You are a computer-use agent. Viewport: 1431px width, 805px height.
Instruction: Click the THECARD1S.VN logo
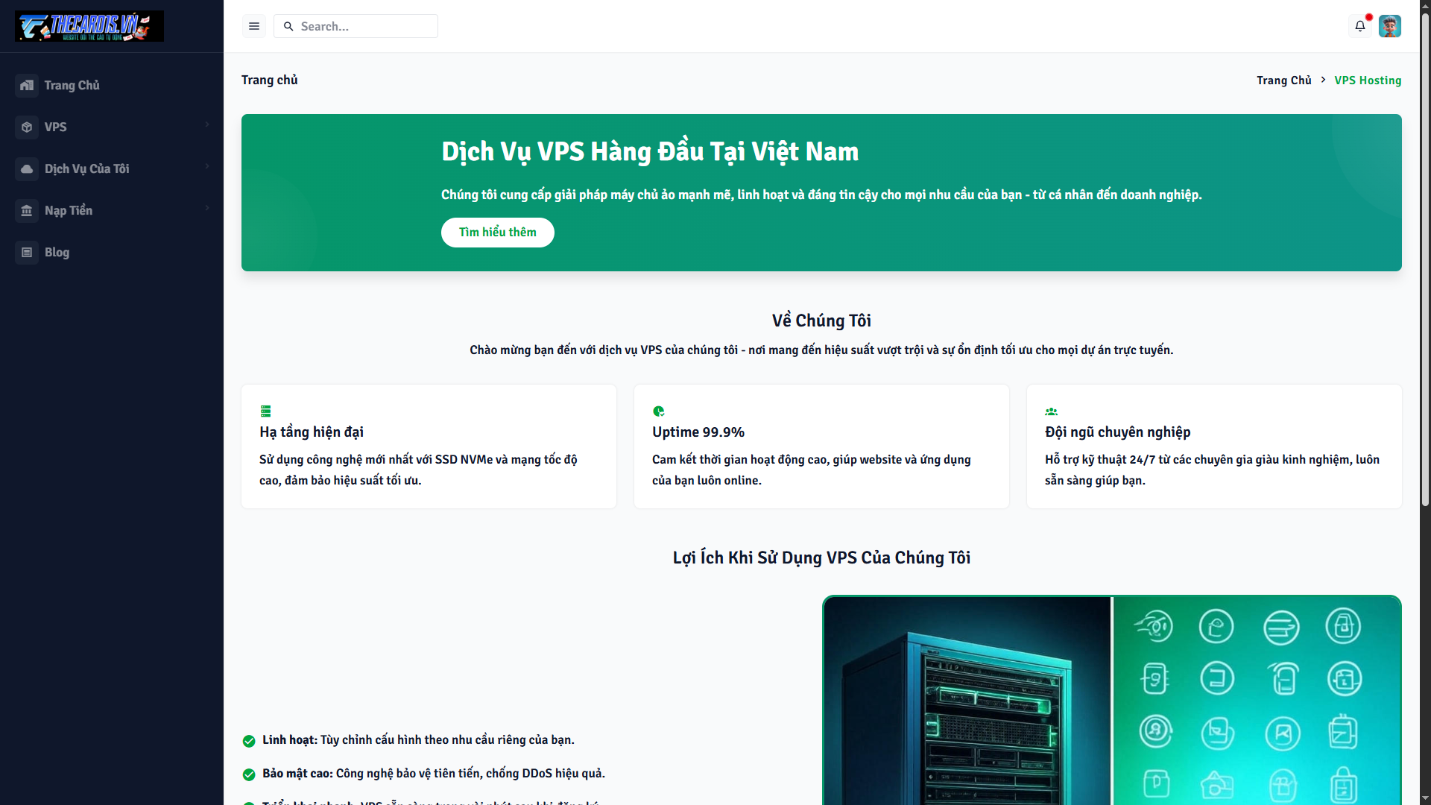coord(89,26)
